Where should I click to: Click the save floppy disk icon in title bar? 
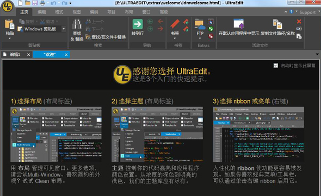click(35, 3)
